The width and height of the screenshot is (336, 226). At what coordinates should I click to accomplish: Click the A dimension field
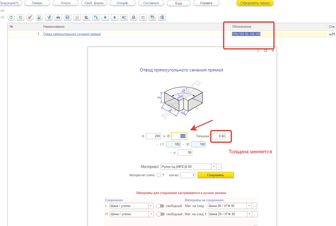(154, 136)
